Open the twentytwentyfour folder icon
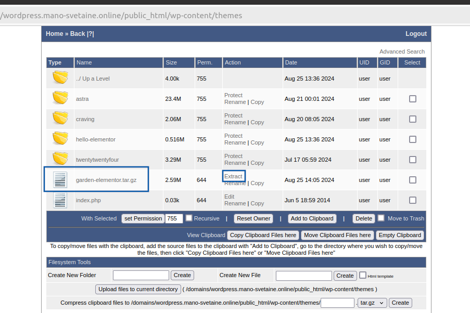Image resolution: width=470 pixels, height=313 pixels. click(x=60, y=159)
